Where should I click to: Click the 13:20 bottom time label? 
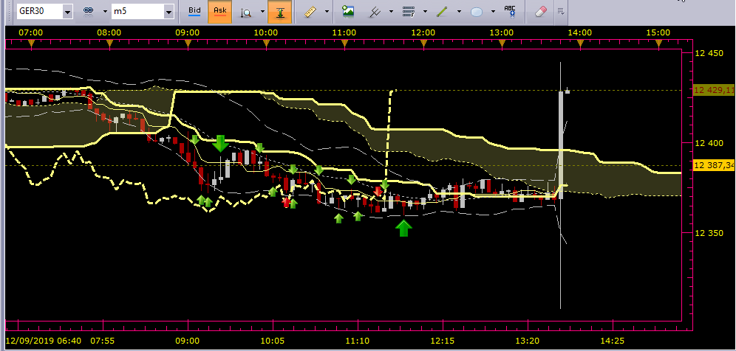528,340
